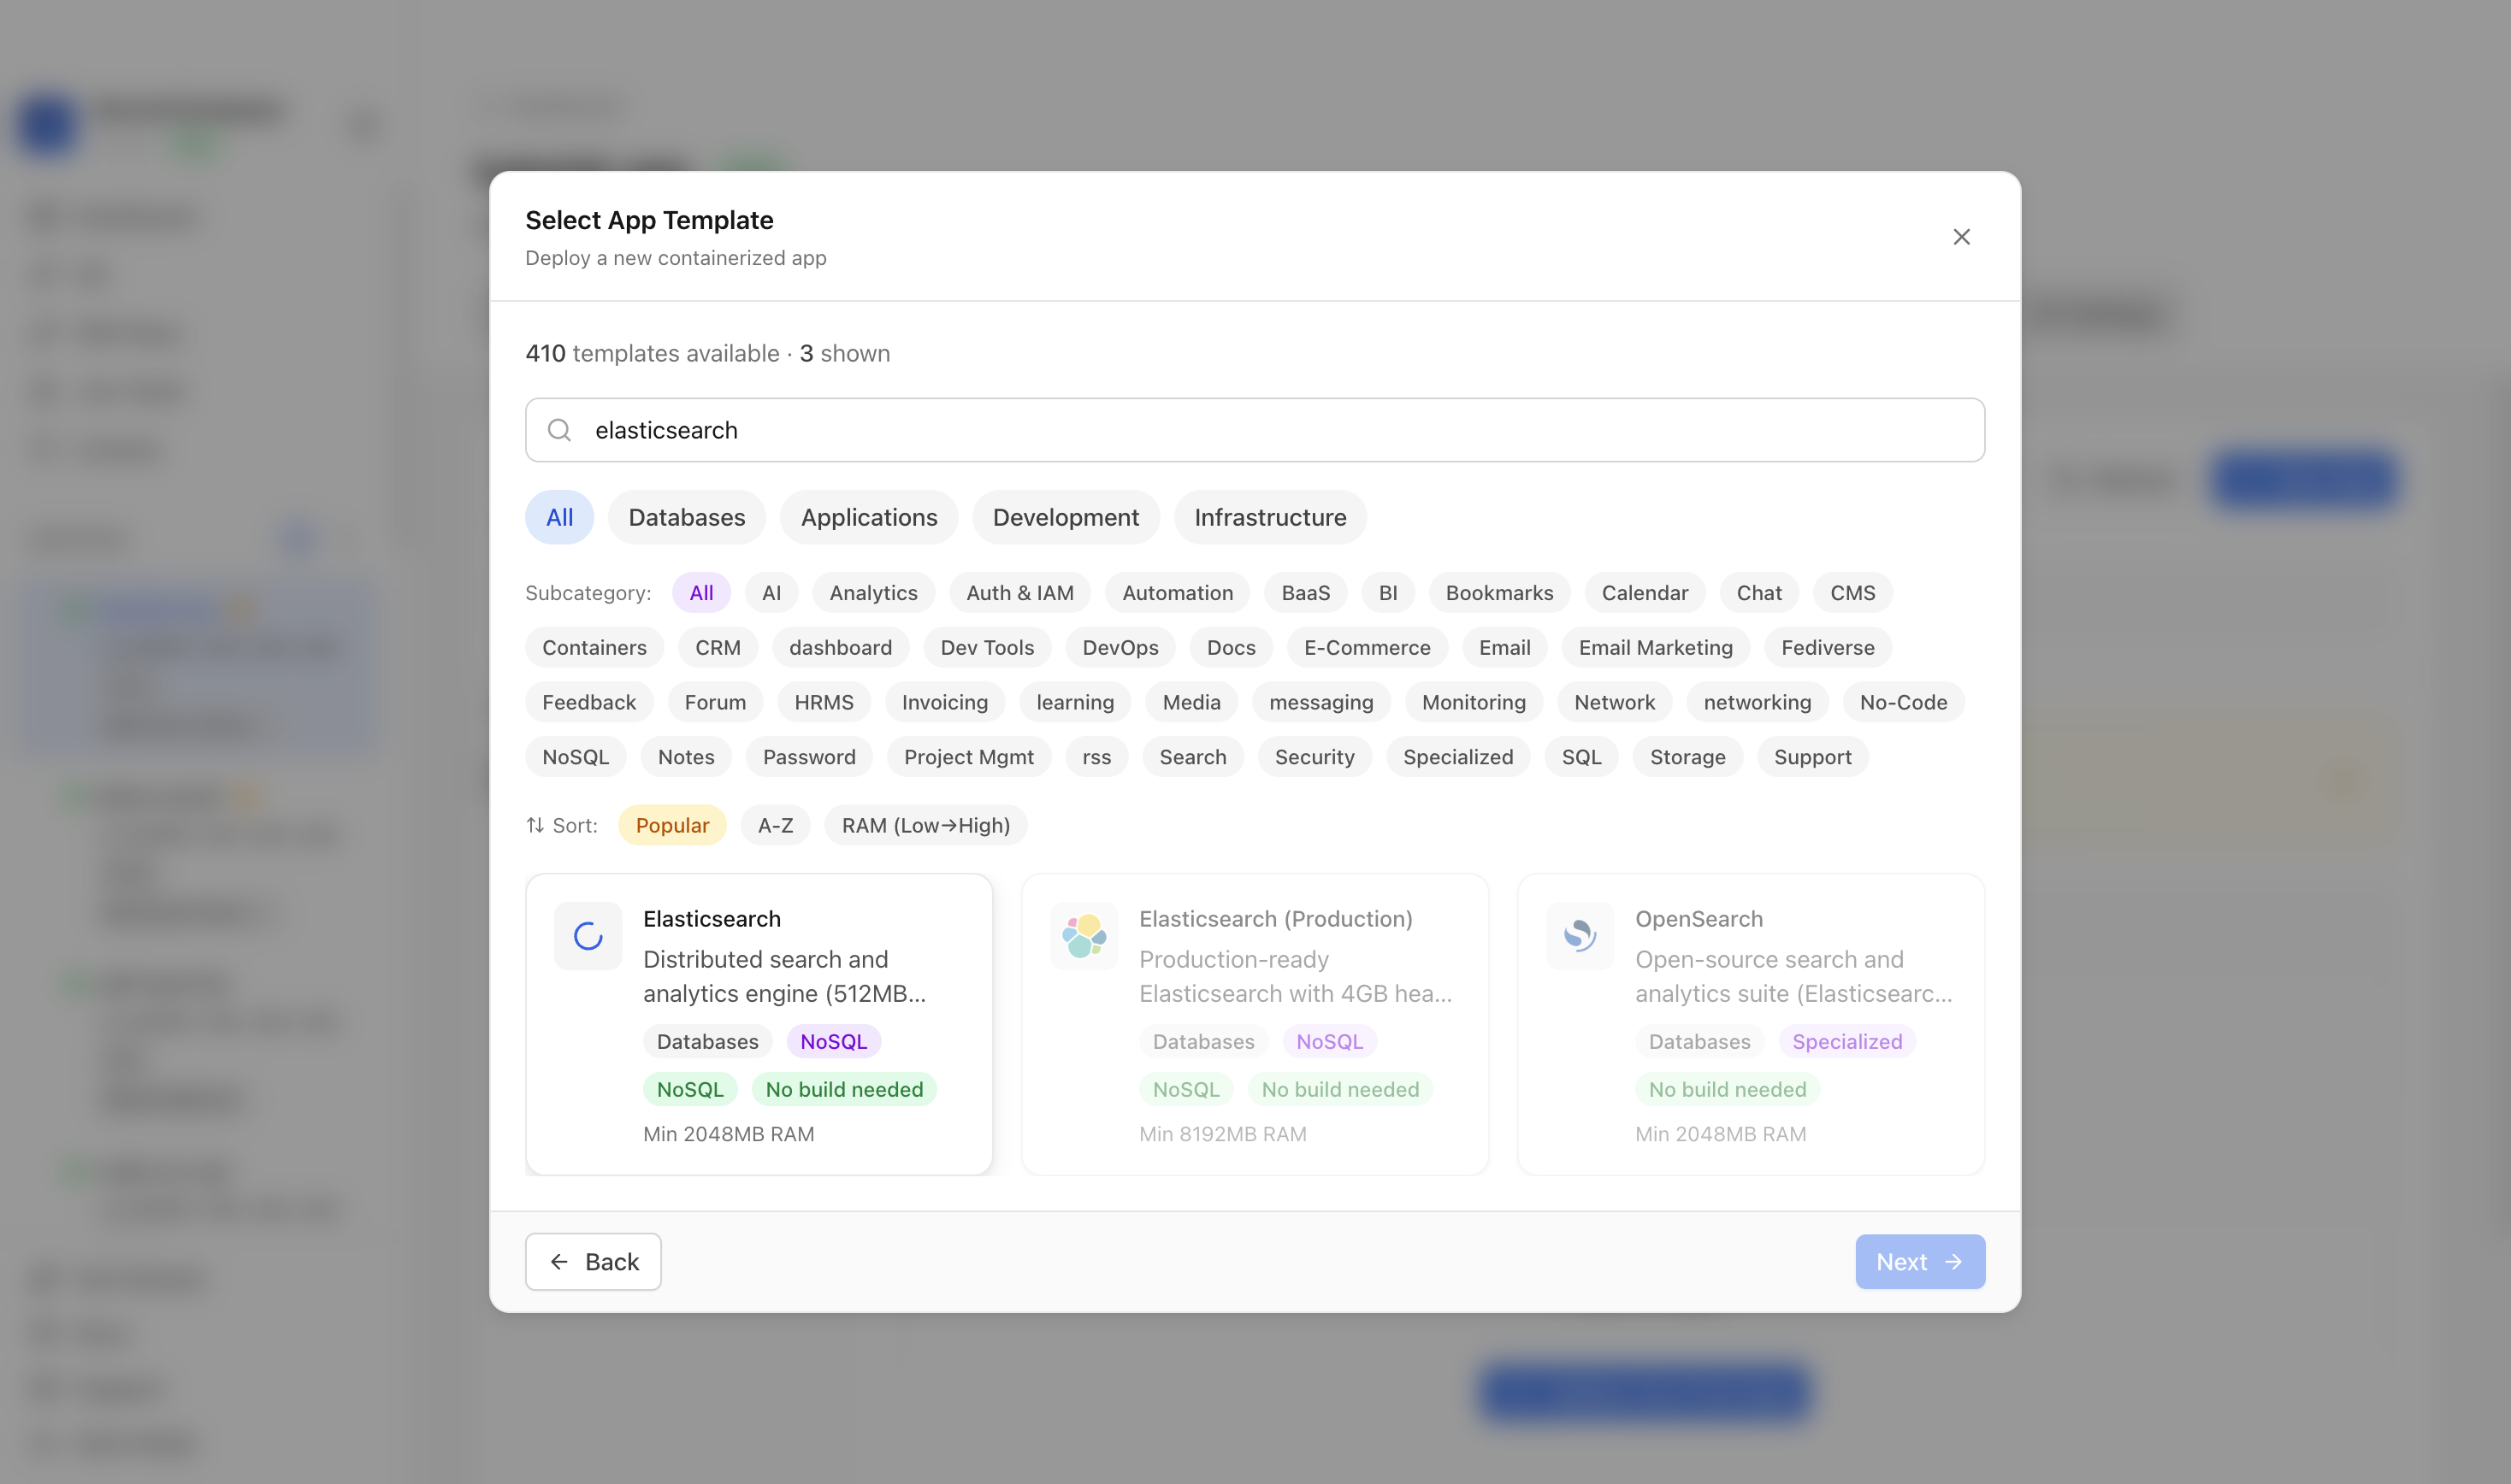Filter by CRM subcategory
The height and width of the screenshot is (1484, 2511).
tap(718, 648)
